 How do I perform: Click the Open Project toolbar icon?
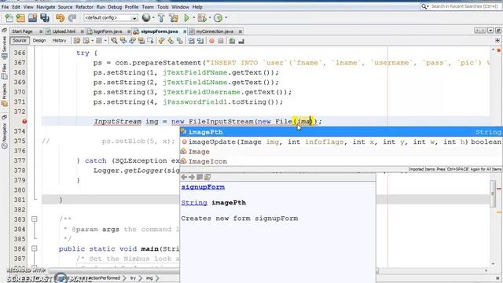pyautogui.click(x=32, y=18)
